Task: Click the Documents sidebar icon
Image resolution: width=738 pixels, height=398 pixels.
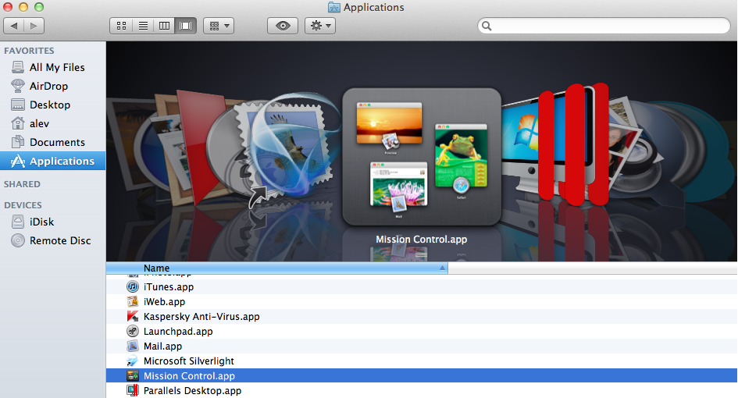Action: click(x=18, y=142)
